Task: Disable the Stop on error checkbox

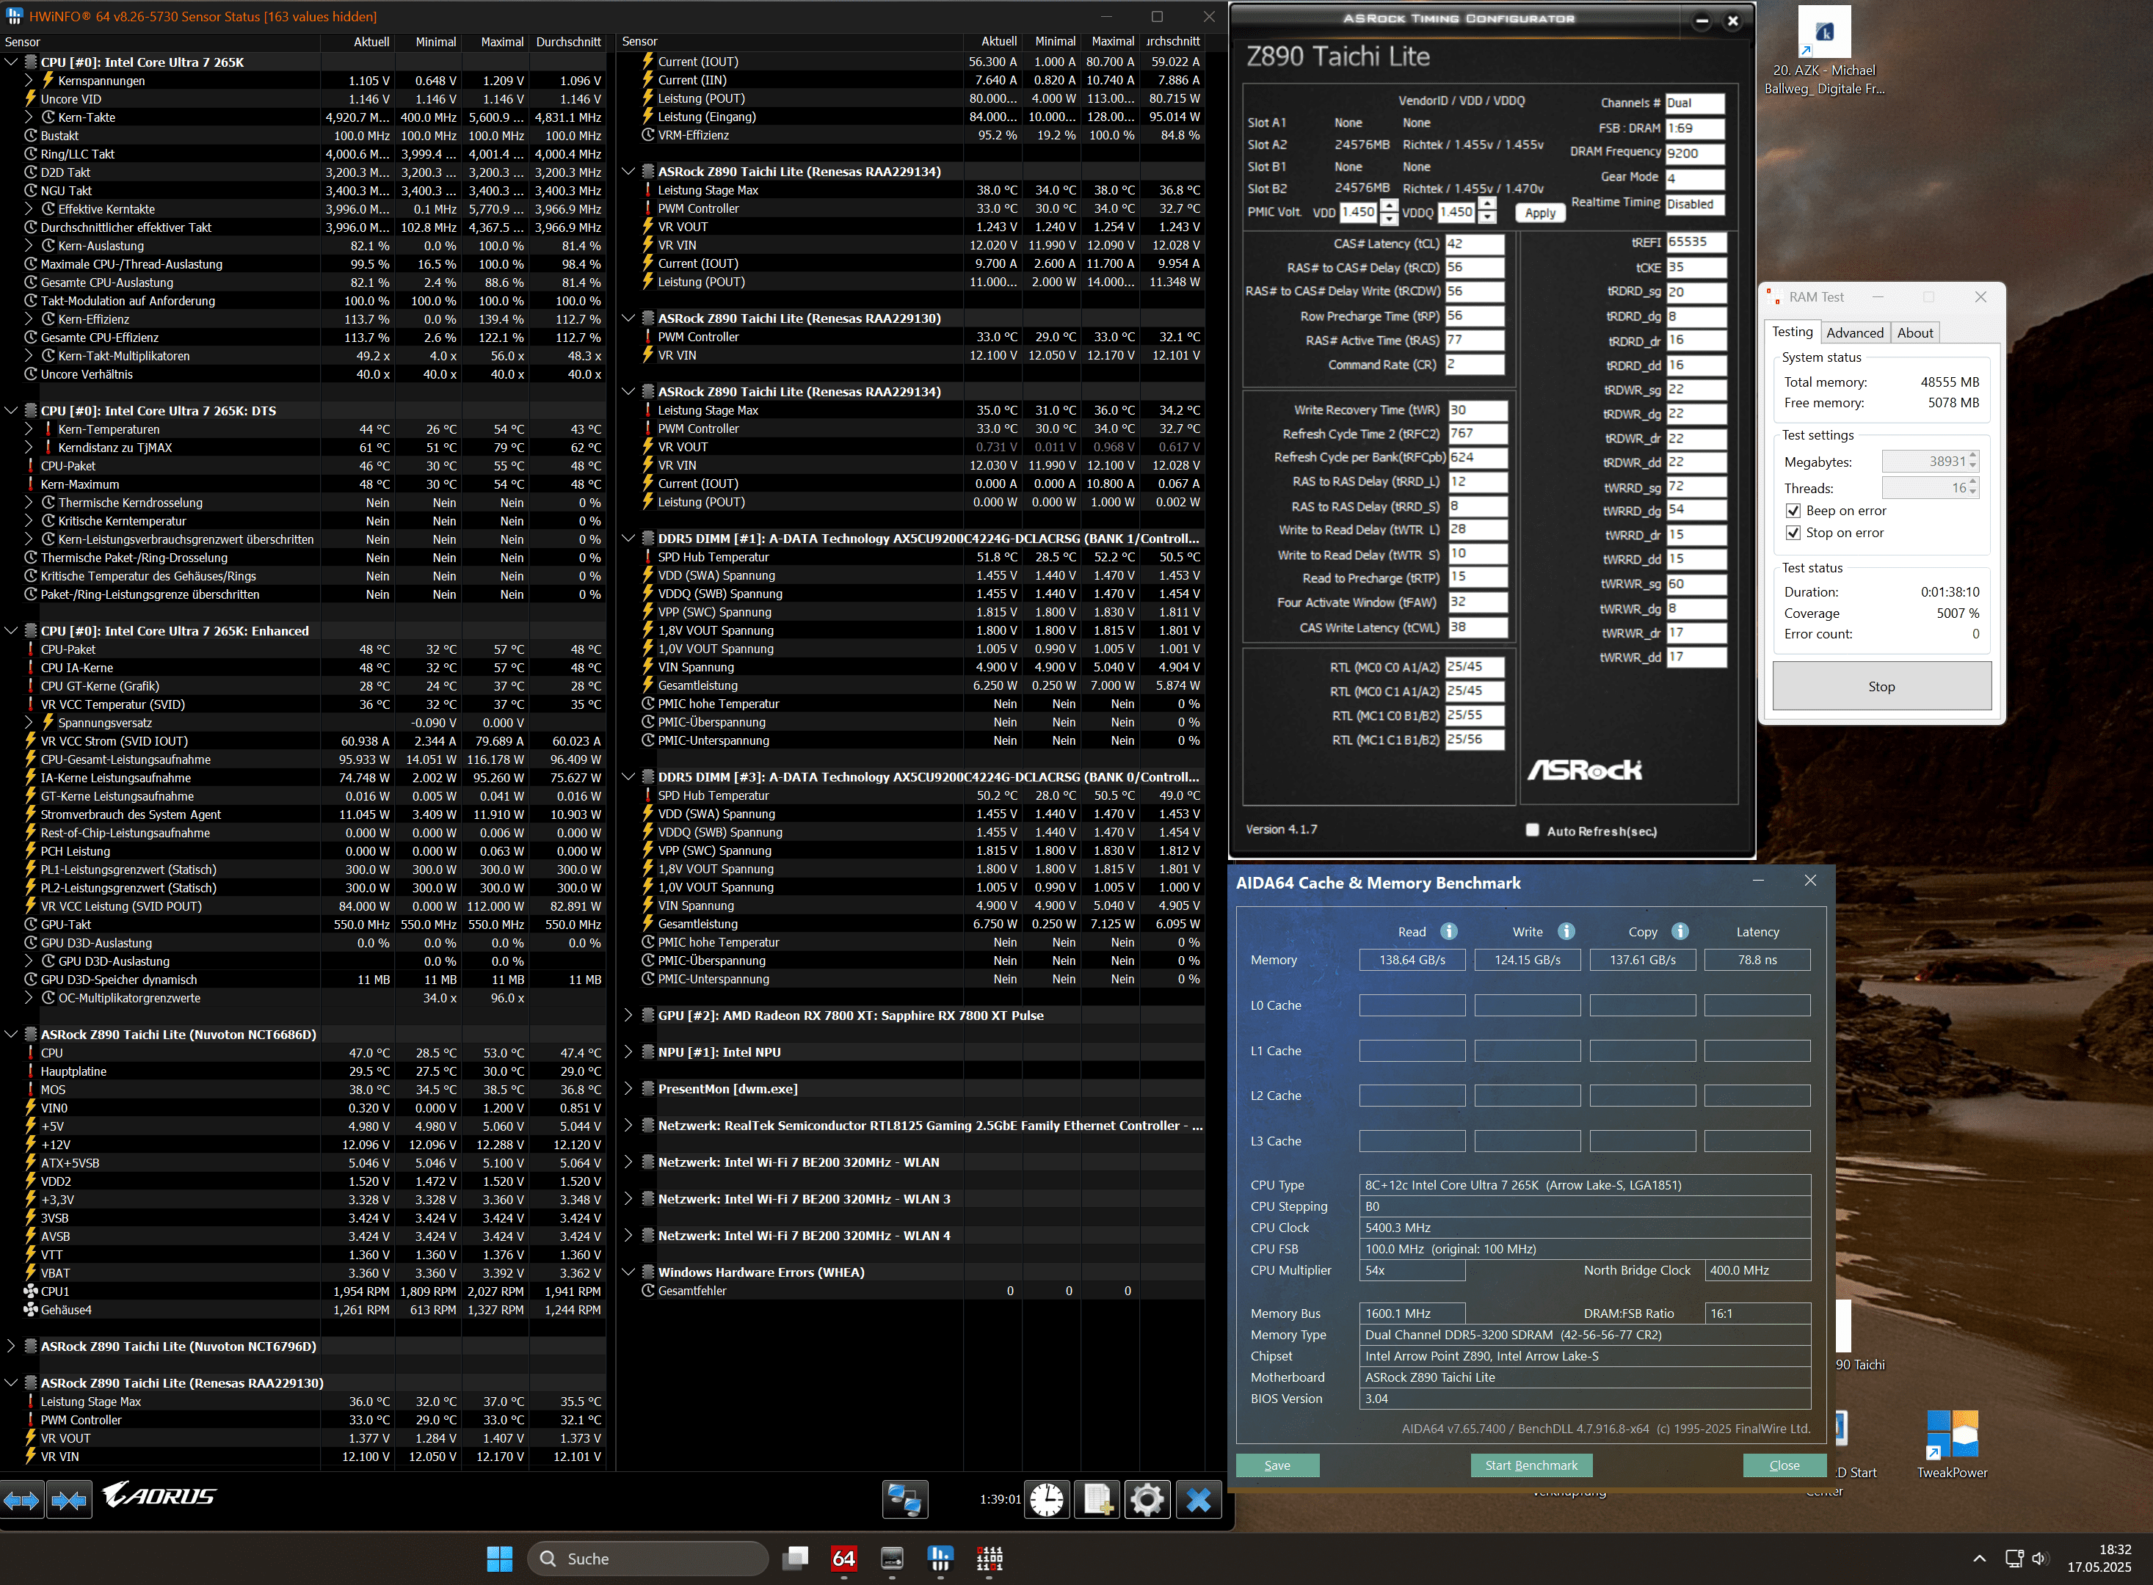Action: (1793, 533)
